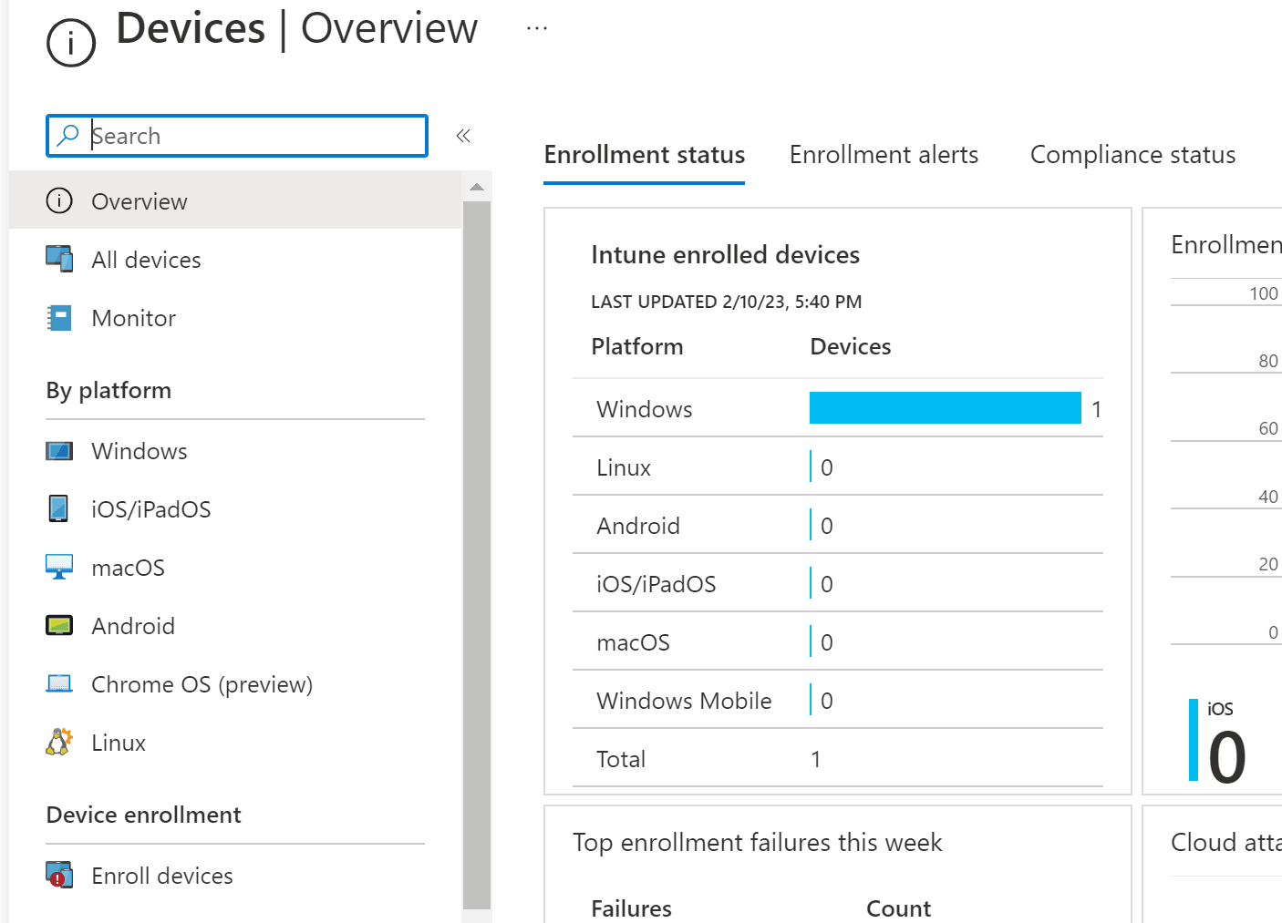Open Monitor from sidebar
Image resolution: width=1282 pixels, height=923 pixels.
(235, 318)
